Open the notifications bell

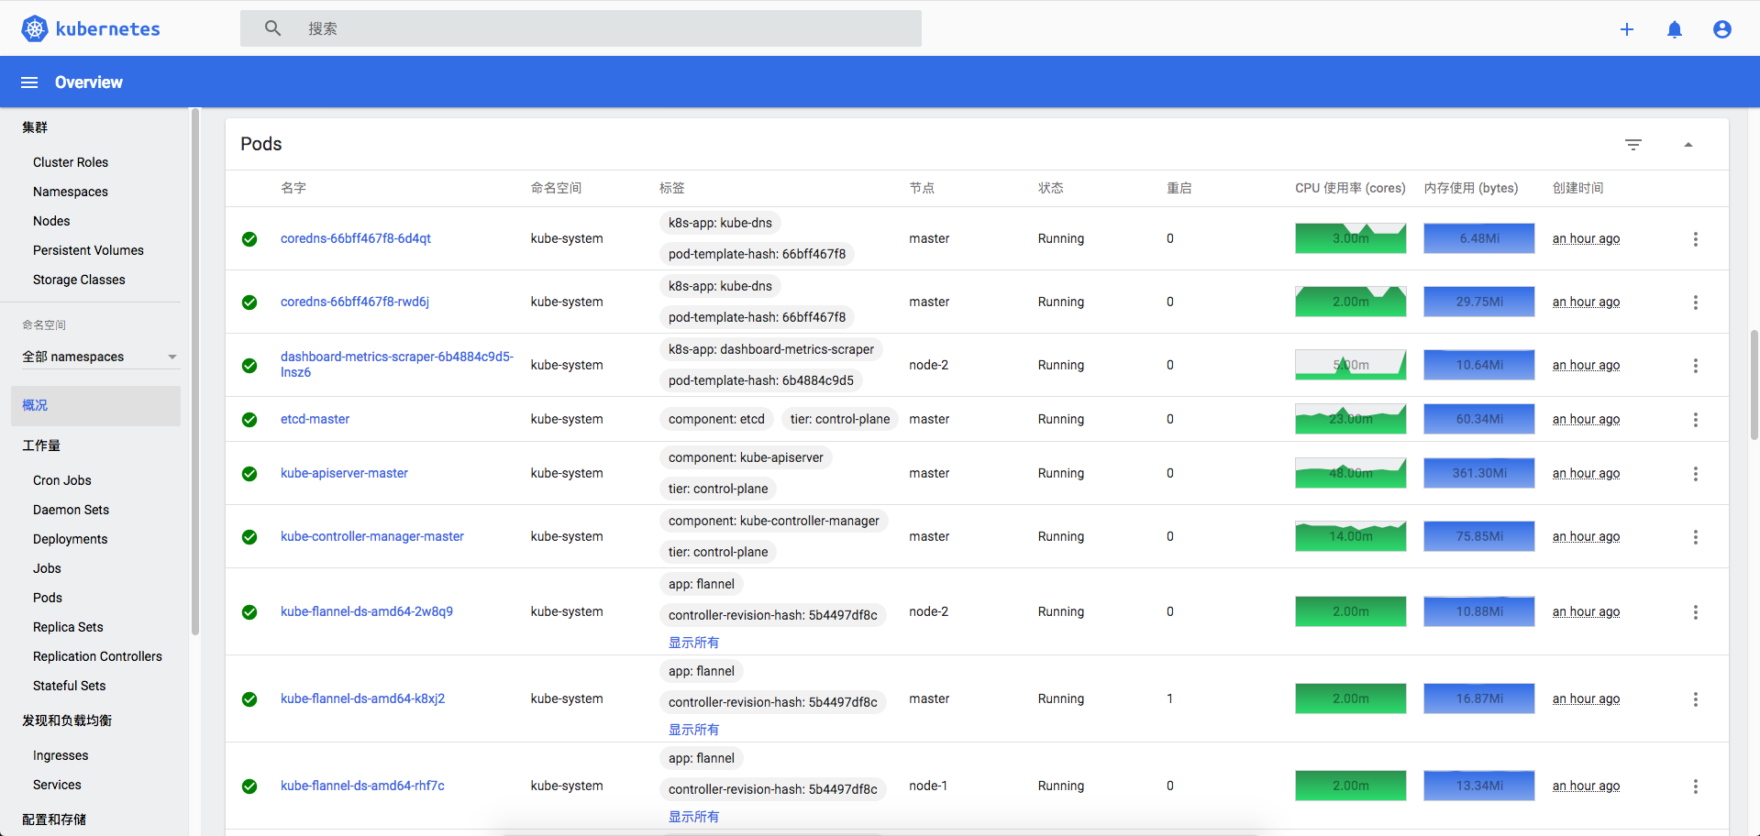(x=1674, y=29)
